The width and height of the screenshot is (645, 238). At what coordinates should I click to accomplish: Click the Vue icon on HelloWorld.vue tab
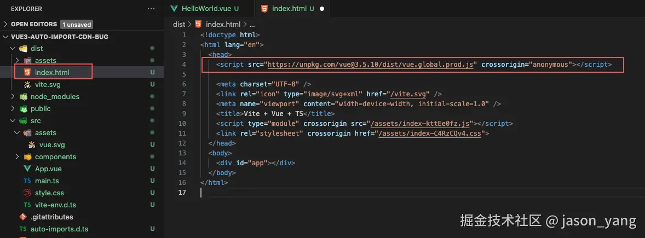[175, 8]
